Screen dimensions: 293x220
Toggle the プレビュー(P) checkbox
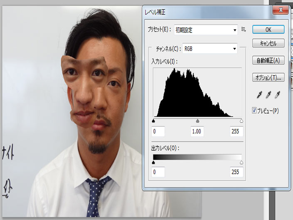click(254, 111)
